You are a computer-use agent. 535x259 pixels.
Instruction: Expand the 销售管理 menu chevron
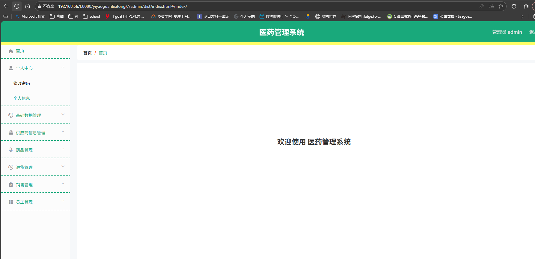click(63, 184)
